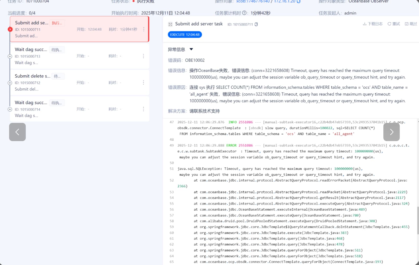
Task: Click the pending status icon of subtask 1015000714
Action: point(10,109)
